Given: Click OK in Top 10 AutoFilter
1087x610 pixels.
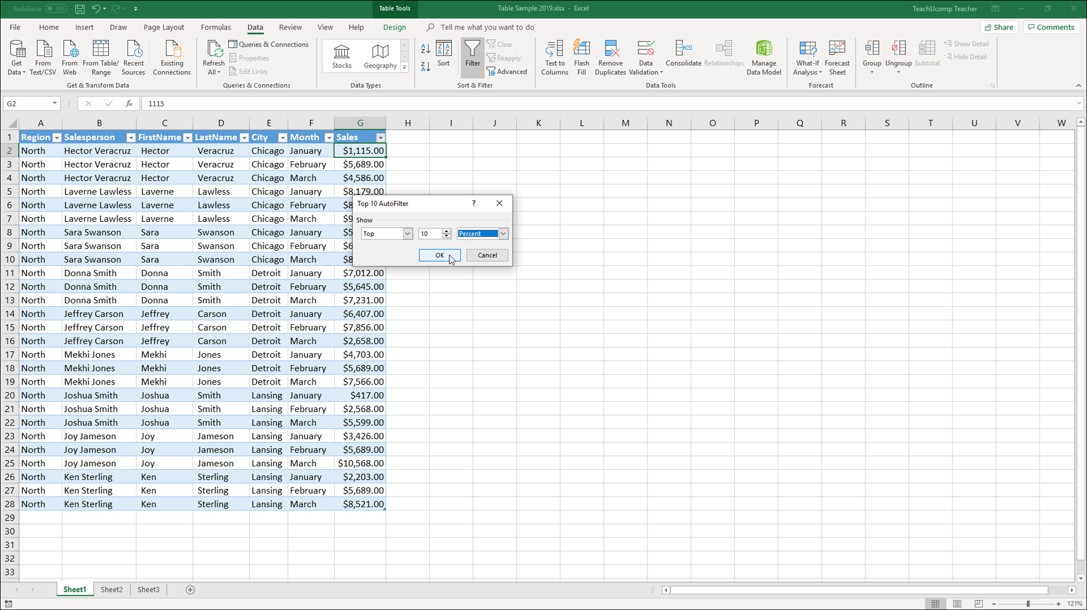Looking at the screenshot, I should click(439, 255).
